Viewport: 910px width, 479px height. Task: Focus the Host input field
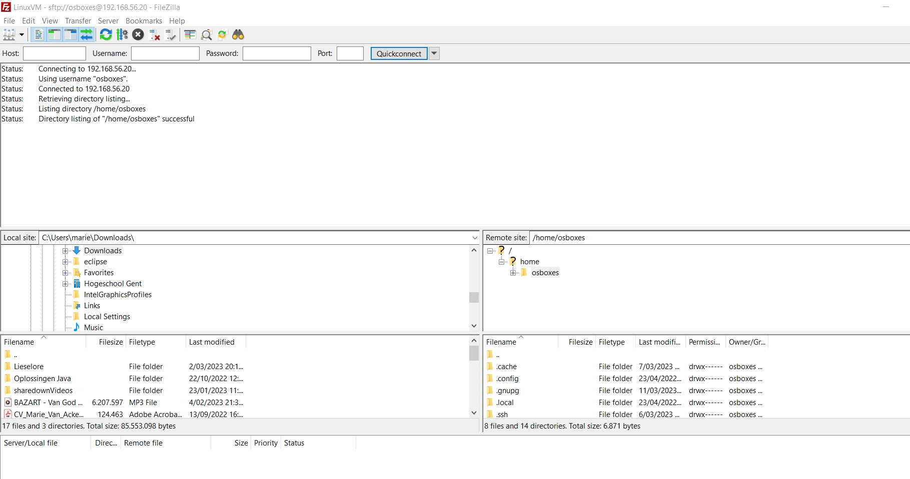(x=55, y=53)
